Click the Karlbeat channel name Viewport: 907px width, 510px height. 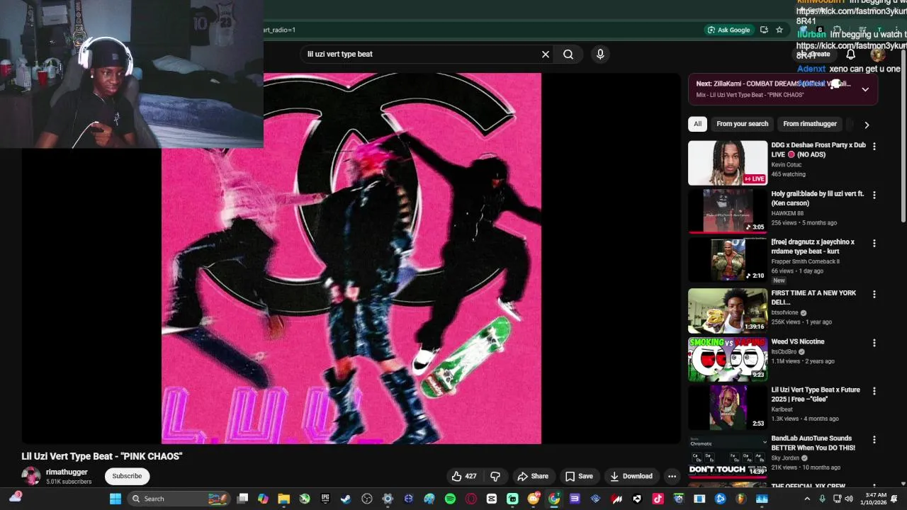click(x=782, y=409)
